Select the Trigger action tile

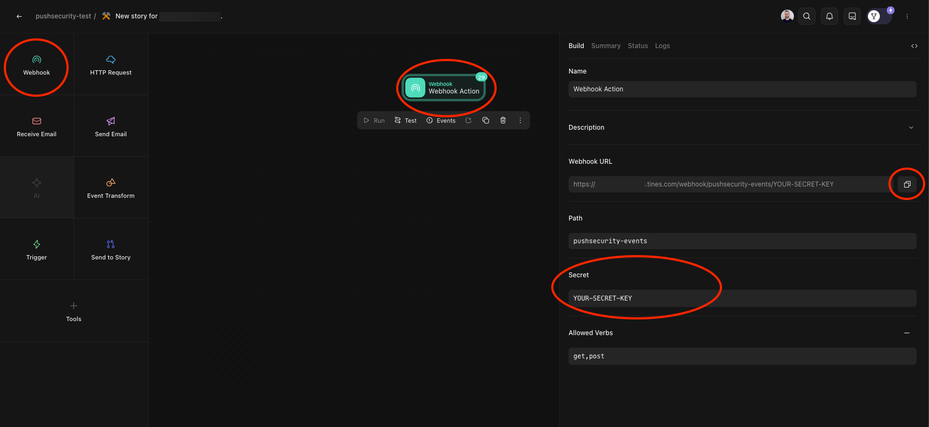(x=37, y=249)
